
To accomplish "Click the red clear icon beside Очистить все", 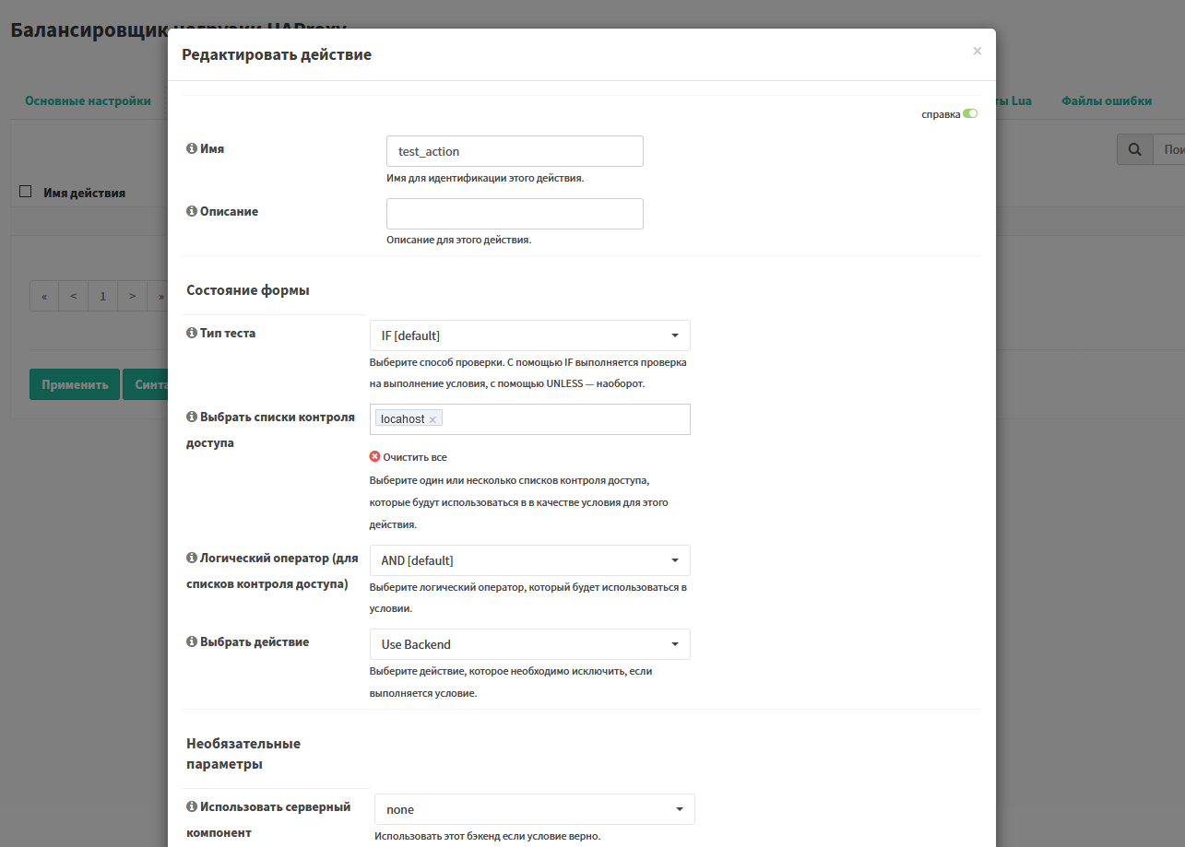I will (x=374, y=455).
